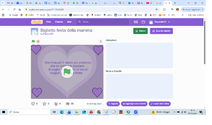Open Chrome from the taskbar
The image size is (212, 125).
tap(99, 112)
